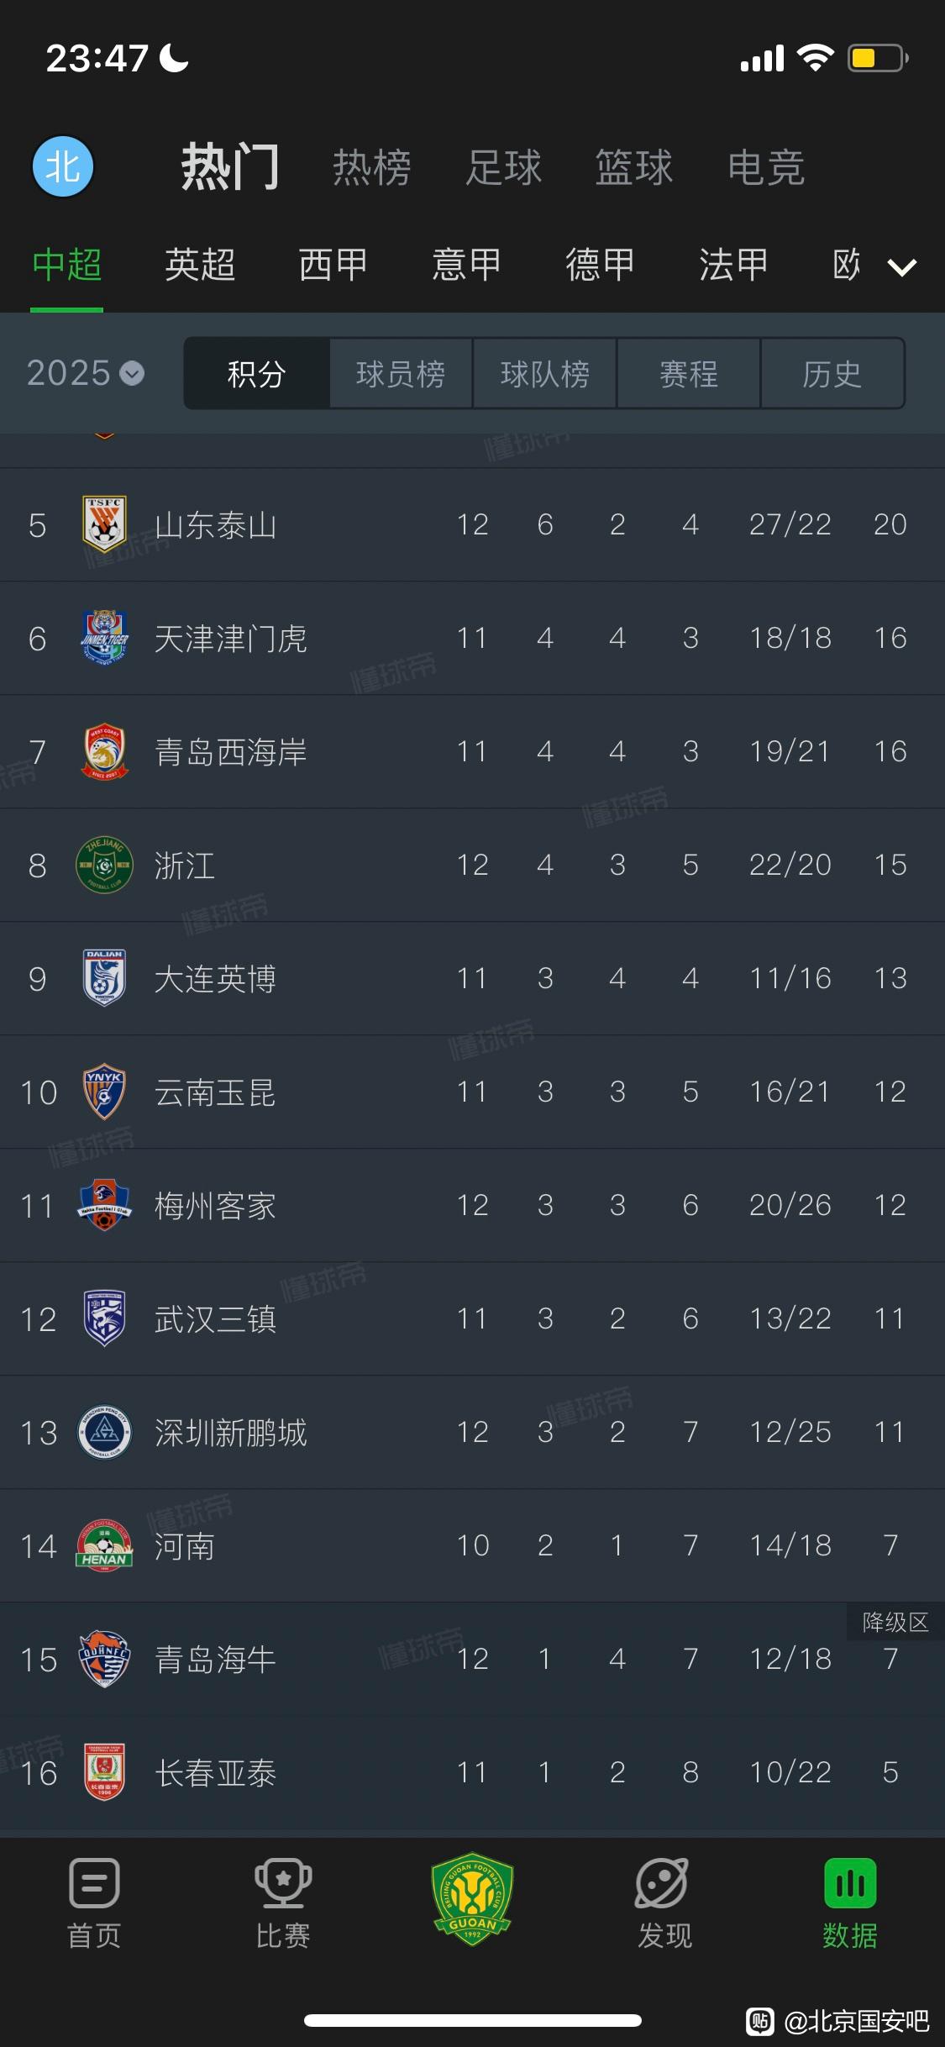The width and height of the screenshot is (945, 2047).
Task: Switch to the 英超 league tab
Action: pyautogui.click(x=200, y=265)
